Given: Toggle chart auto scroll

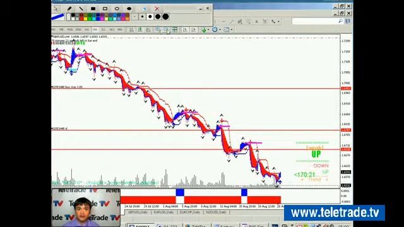Looking at the screenshot, I should (185, 30).
